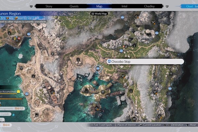Go to the Chadley tab
Image resolution: width=198 pixels, height=132 pixels.
tap(149, 6)
